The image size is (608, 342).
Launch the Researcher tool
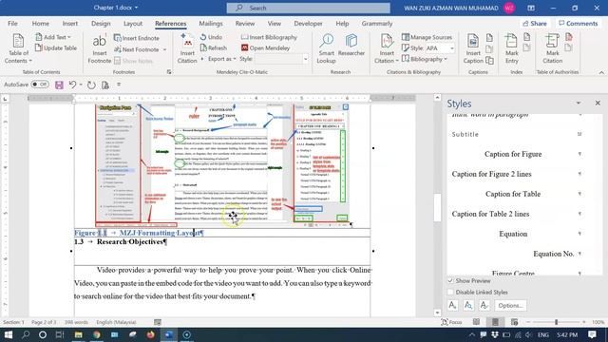click(351, 45)
